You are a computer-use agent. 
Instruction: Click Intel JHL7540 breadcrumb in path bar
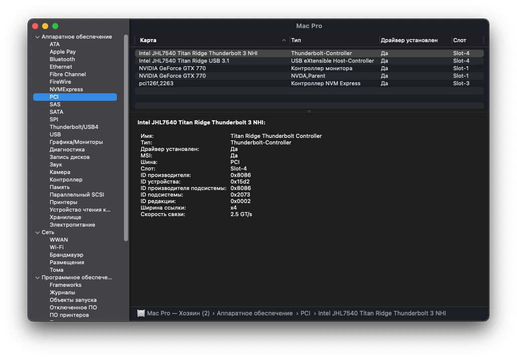(382, 313)
